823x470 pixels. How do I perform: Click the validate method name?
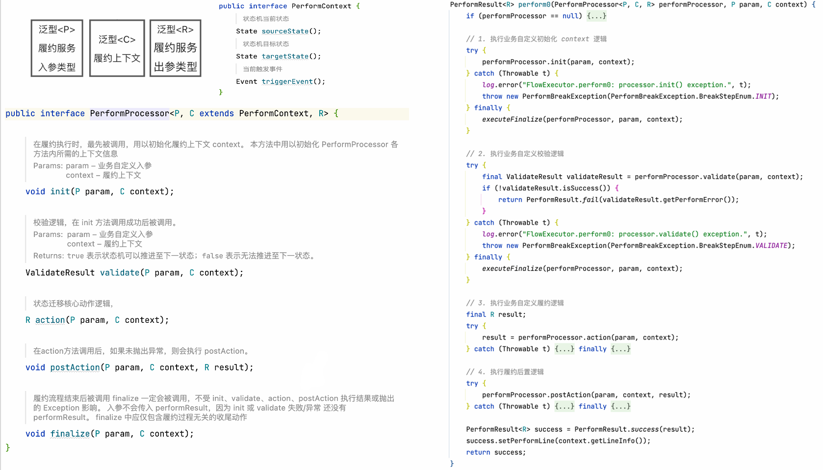120,273
